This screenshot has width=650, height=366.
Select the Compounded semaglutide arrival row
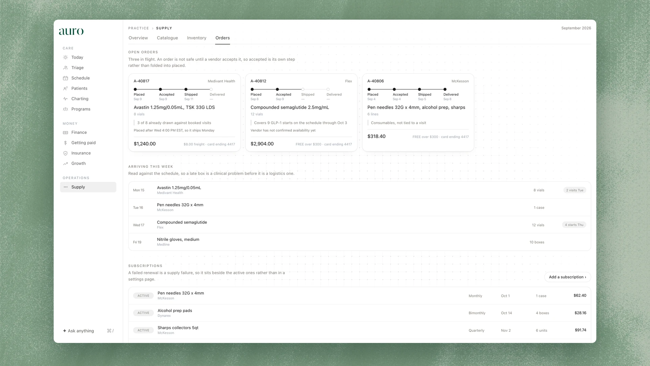click(x=360, y=225)
